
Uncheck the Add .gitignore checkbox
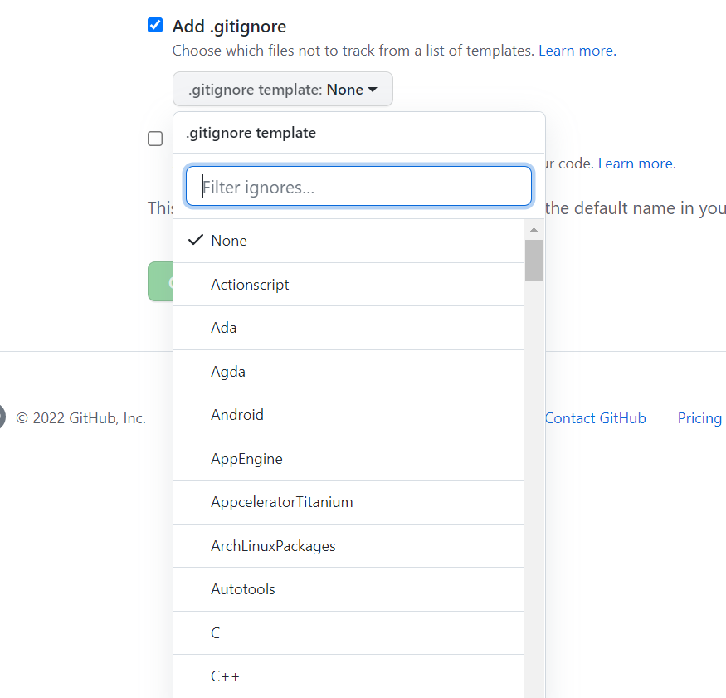pyautogui.click(x=155, y=26)
